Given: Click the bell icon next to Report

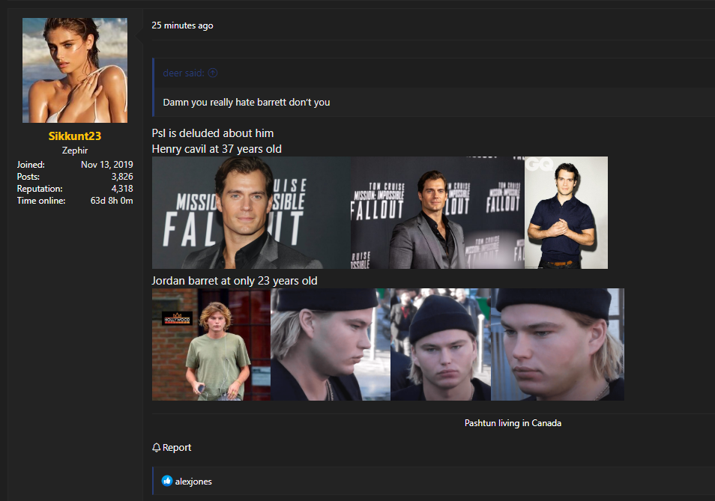Looking at the screenshot, I should (x=157, y=448).
